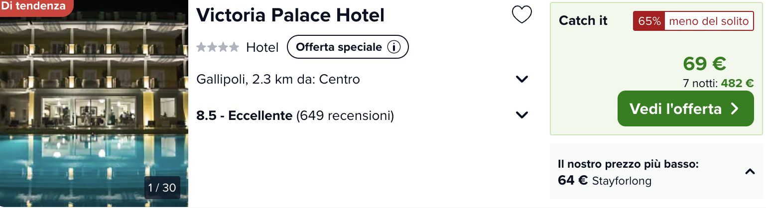Click the Vedi l'offerta button
This screenshot has height=208, width=766.
(686, 108)
